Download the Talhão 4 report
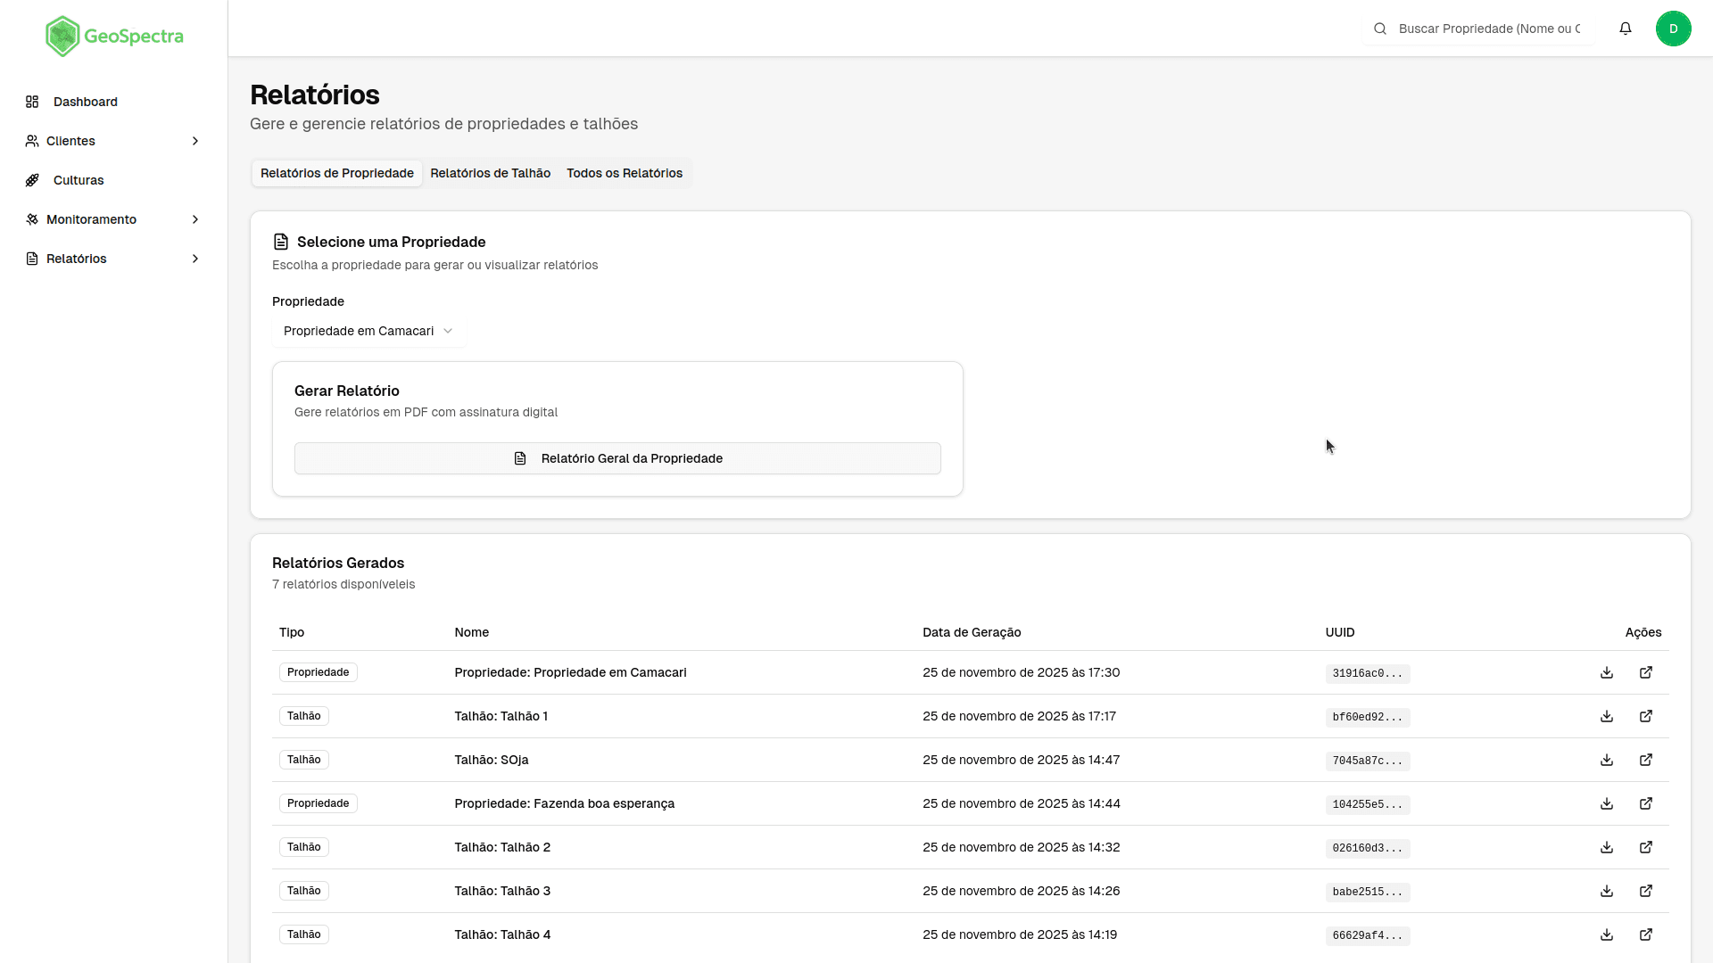 [x=1607, y=934]
